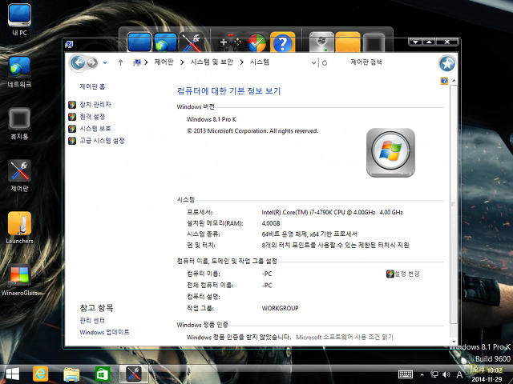Click dock monitor PC icon
This screenshot has height=384, width=513.
point(139,42)
